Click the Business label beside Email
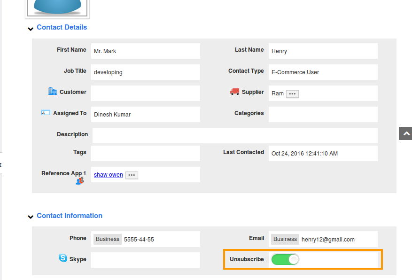This screenshot has height=280, width=412. click(285, 239)
